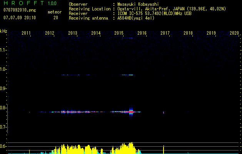This screenshot has height=154, width=242.
Task: Select antenna value A504HB(yagi 4el)
Action: pos(136,18)
